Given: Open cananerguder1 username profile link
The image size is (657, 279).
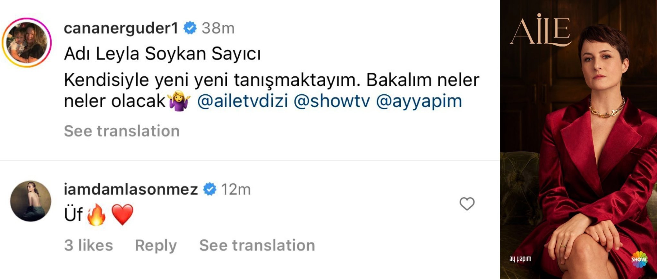Looking at the screenshot, I should point(121,28).
